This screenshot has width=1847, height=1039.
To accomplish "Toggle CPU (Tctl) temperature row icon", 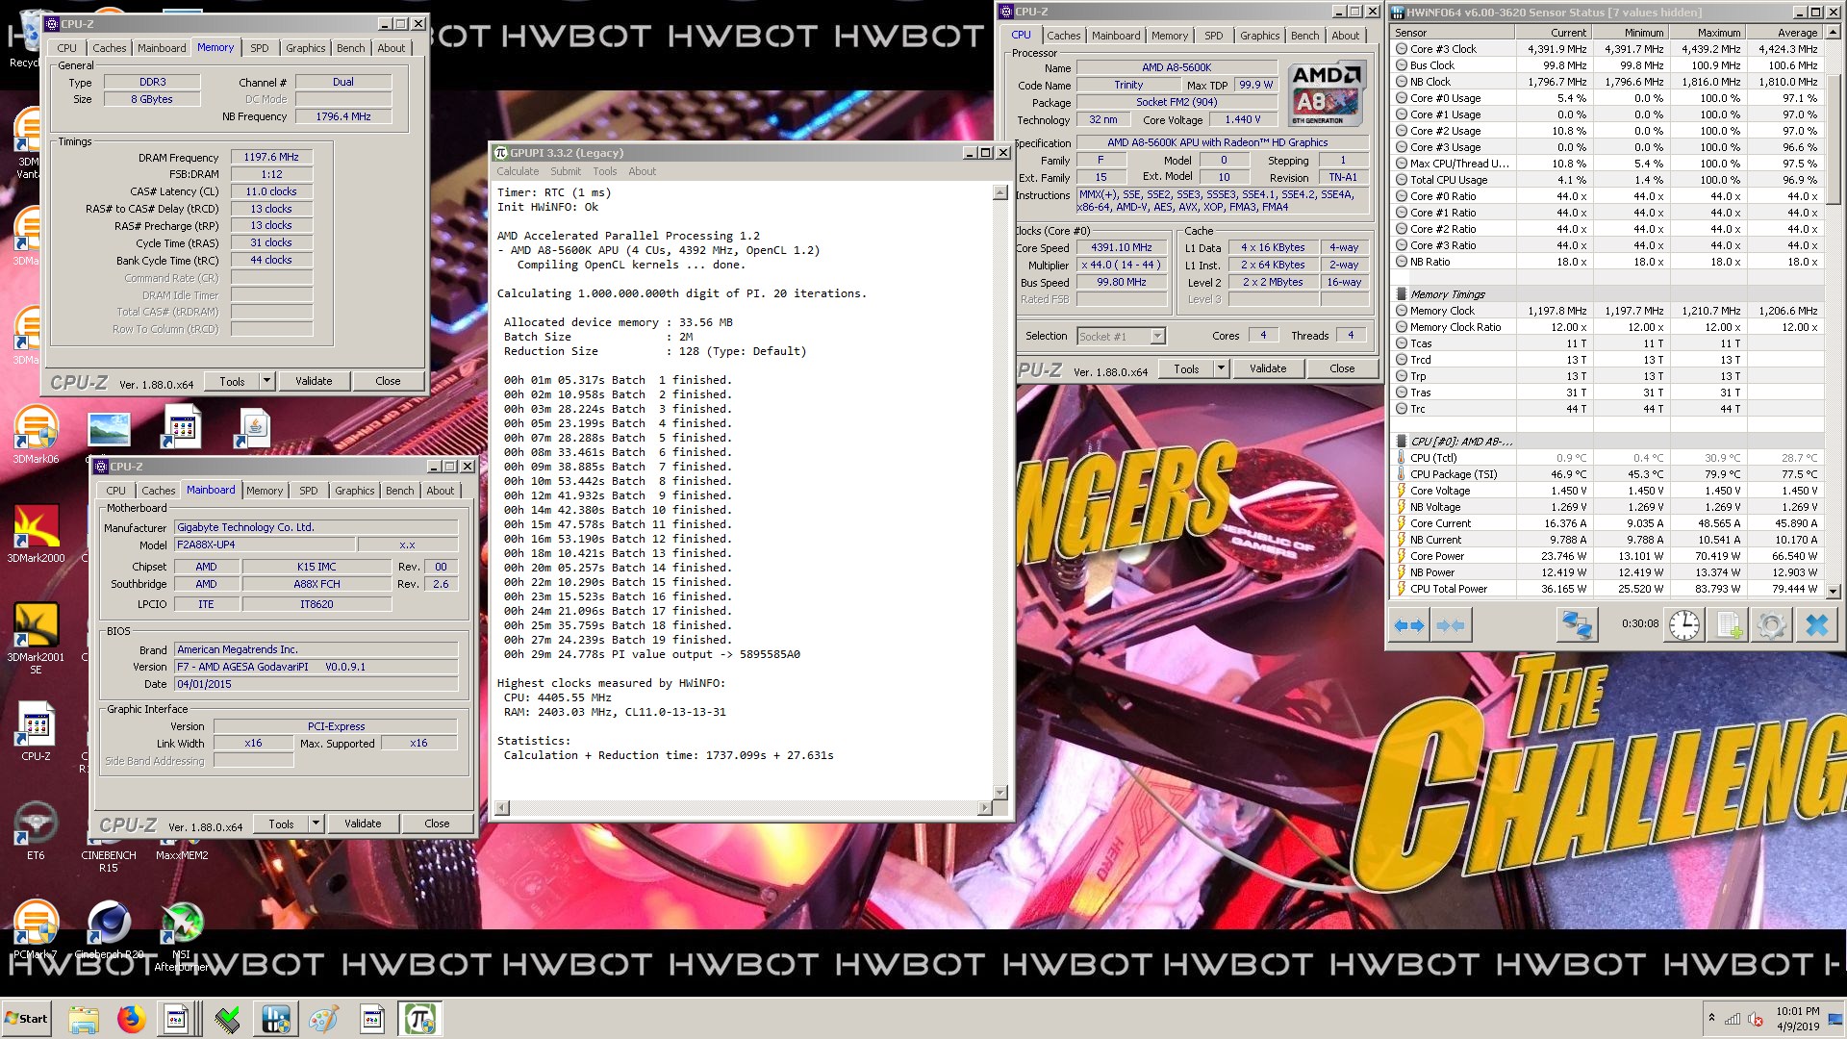I will (x=1401, y=458).
